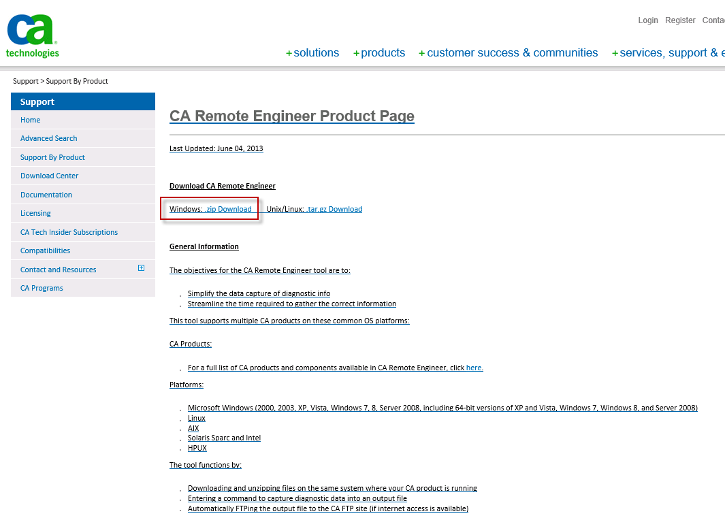Screen dimensions: 725x518
Task: Click the 'Linux' platform bullet
Action: point(197,418)
